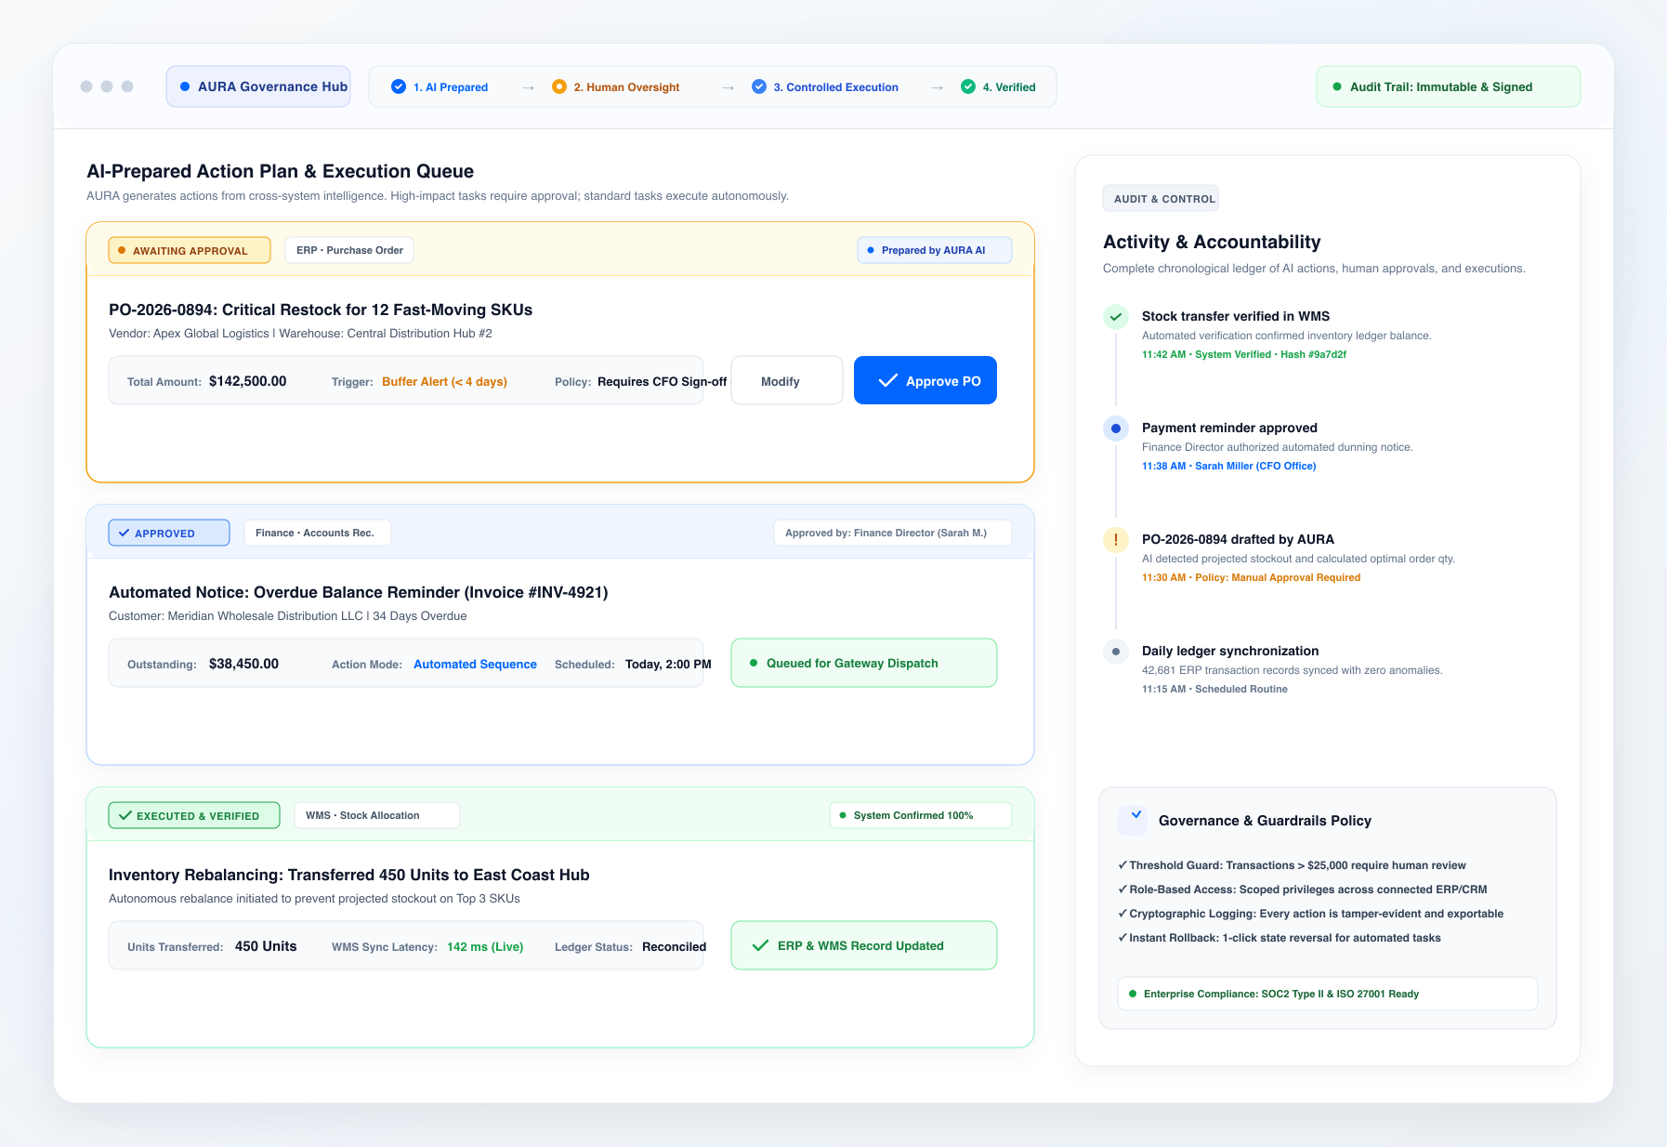Click the Finance · Accounts Rec. tag
1667x1147 pixels.
(x=318, y=533)
